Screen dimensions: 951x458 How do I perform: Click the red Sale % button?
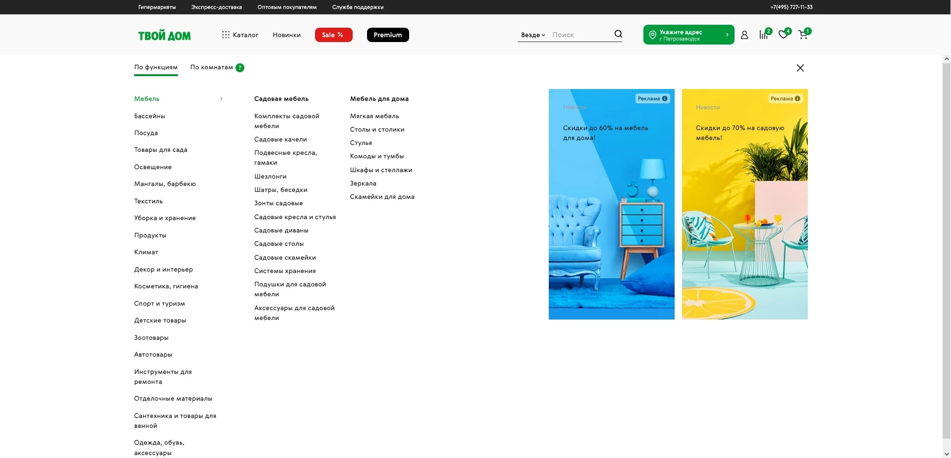333,35
